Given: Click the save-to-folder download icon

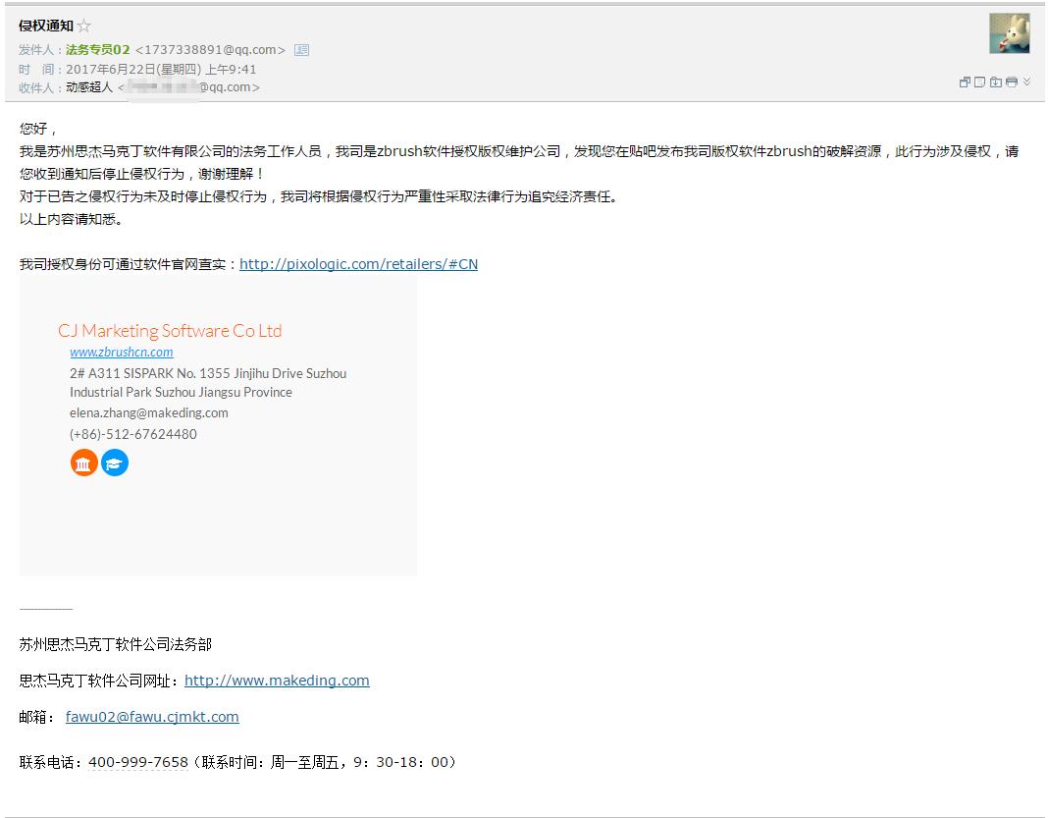Looking at the screenshot, I should 996,82.
